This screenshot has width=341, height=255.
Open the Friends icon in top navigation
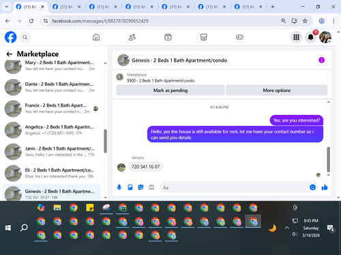pos(132,37)
